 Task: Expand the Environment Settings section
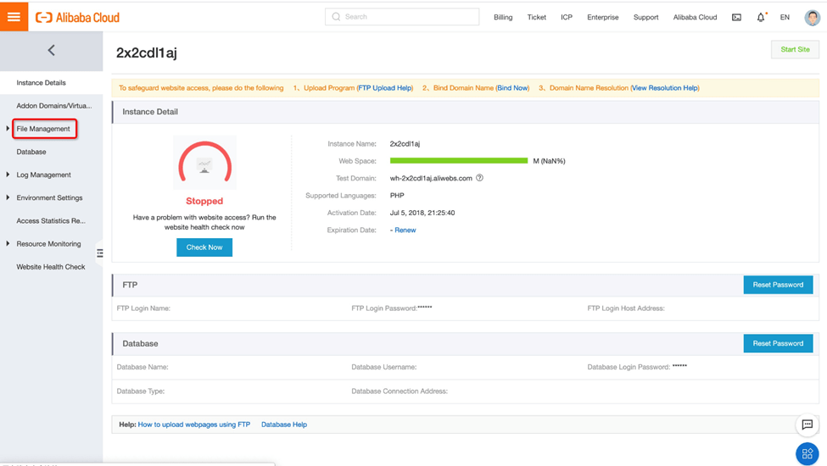(49, 197)
